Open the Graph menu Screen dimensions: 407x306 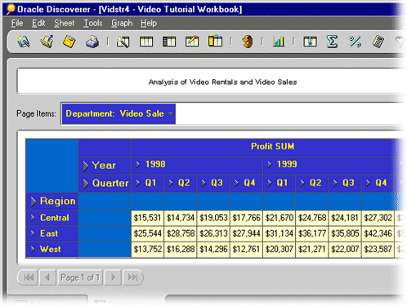coord(122,24)
